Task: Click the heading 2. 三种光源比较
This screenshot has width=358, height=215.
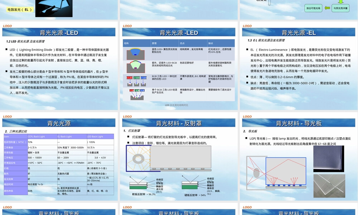Action: click(16, 131)
